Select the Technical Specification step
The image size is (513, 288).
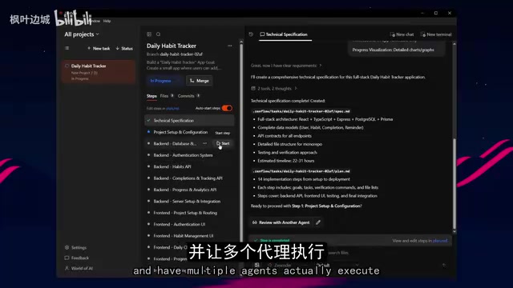[x=189, y=121]
